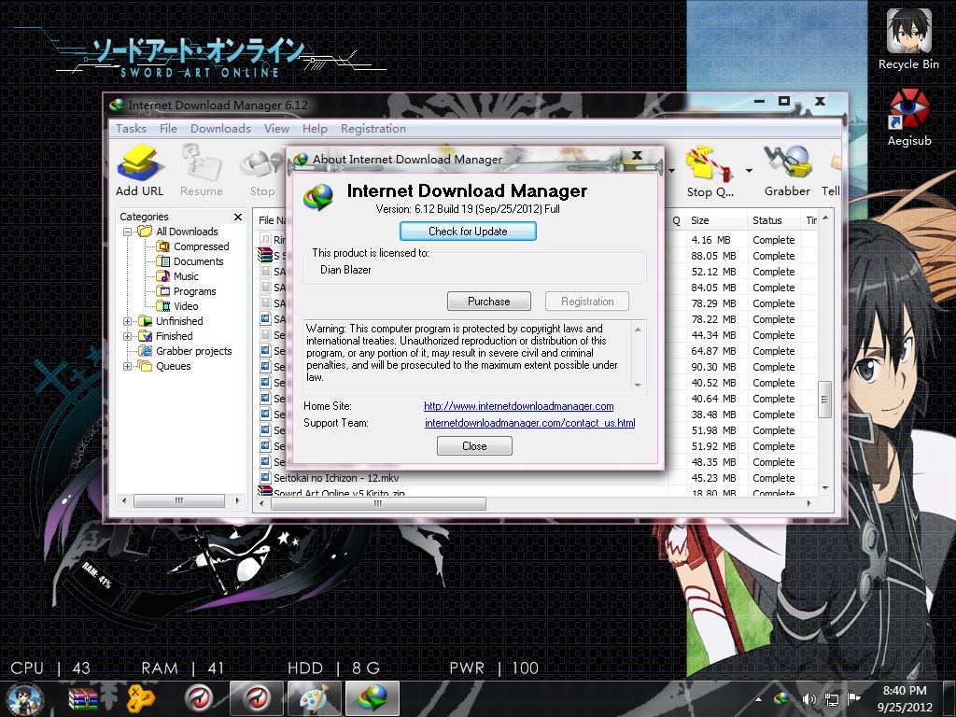This screenshot has width=956, height=717.
Task: Click the Finished folder icon
Action: click(145, 336)
